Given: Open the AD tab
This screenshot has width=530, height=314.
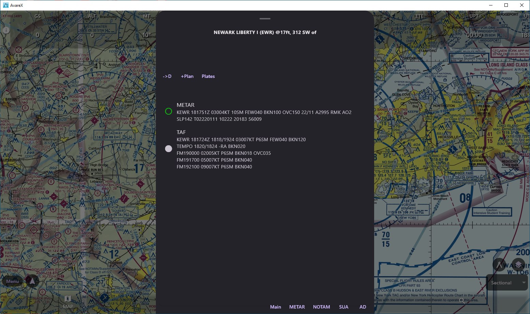Looking at the screenshot, I should point(363,307).
